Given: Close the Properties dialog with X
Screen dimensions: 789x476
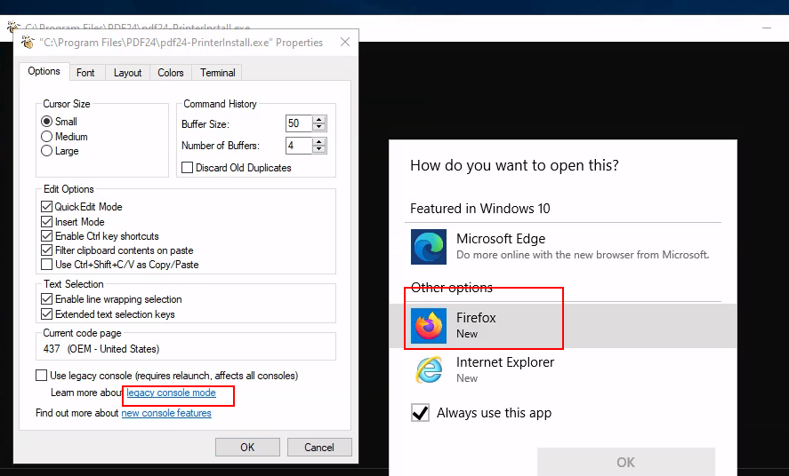Looking at the screenshot, I should coord(344,42).
